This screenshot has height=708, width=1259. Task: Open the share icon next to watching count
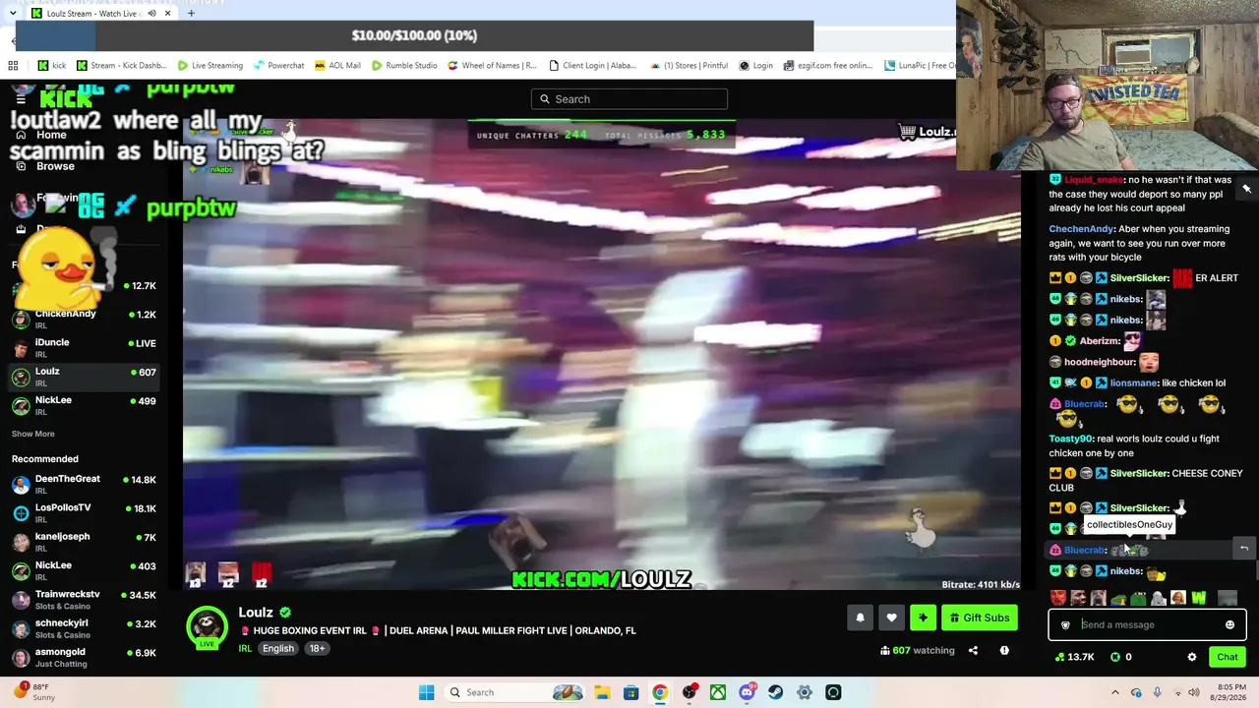(x=973, y=650)
